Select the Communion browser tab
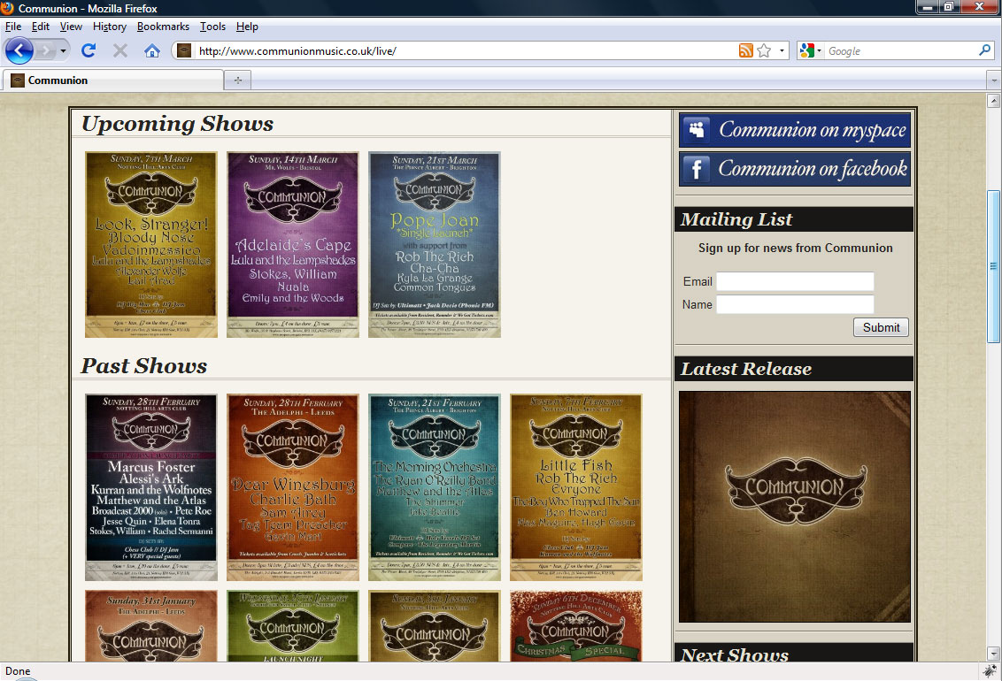Screen dimensions: 1002x681 coord(113,80)
